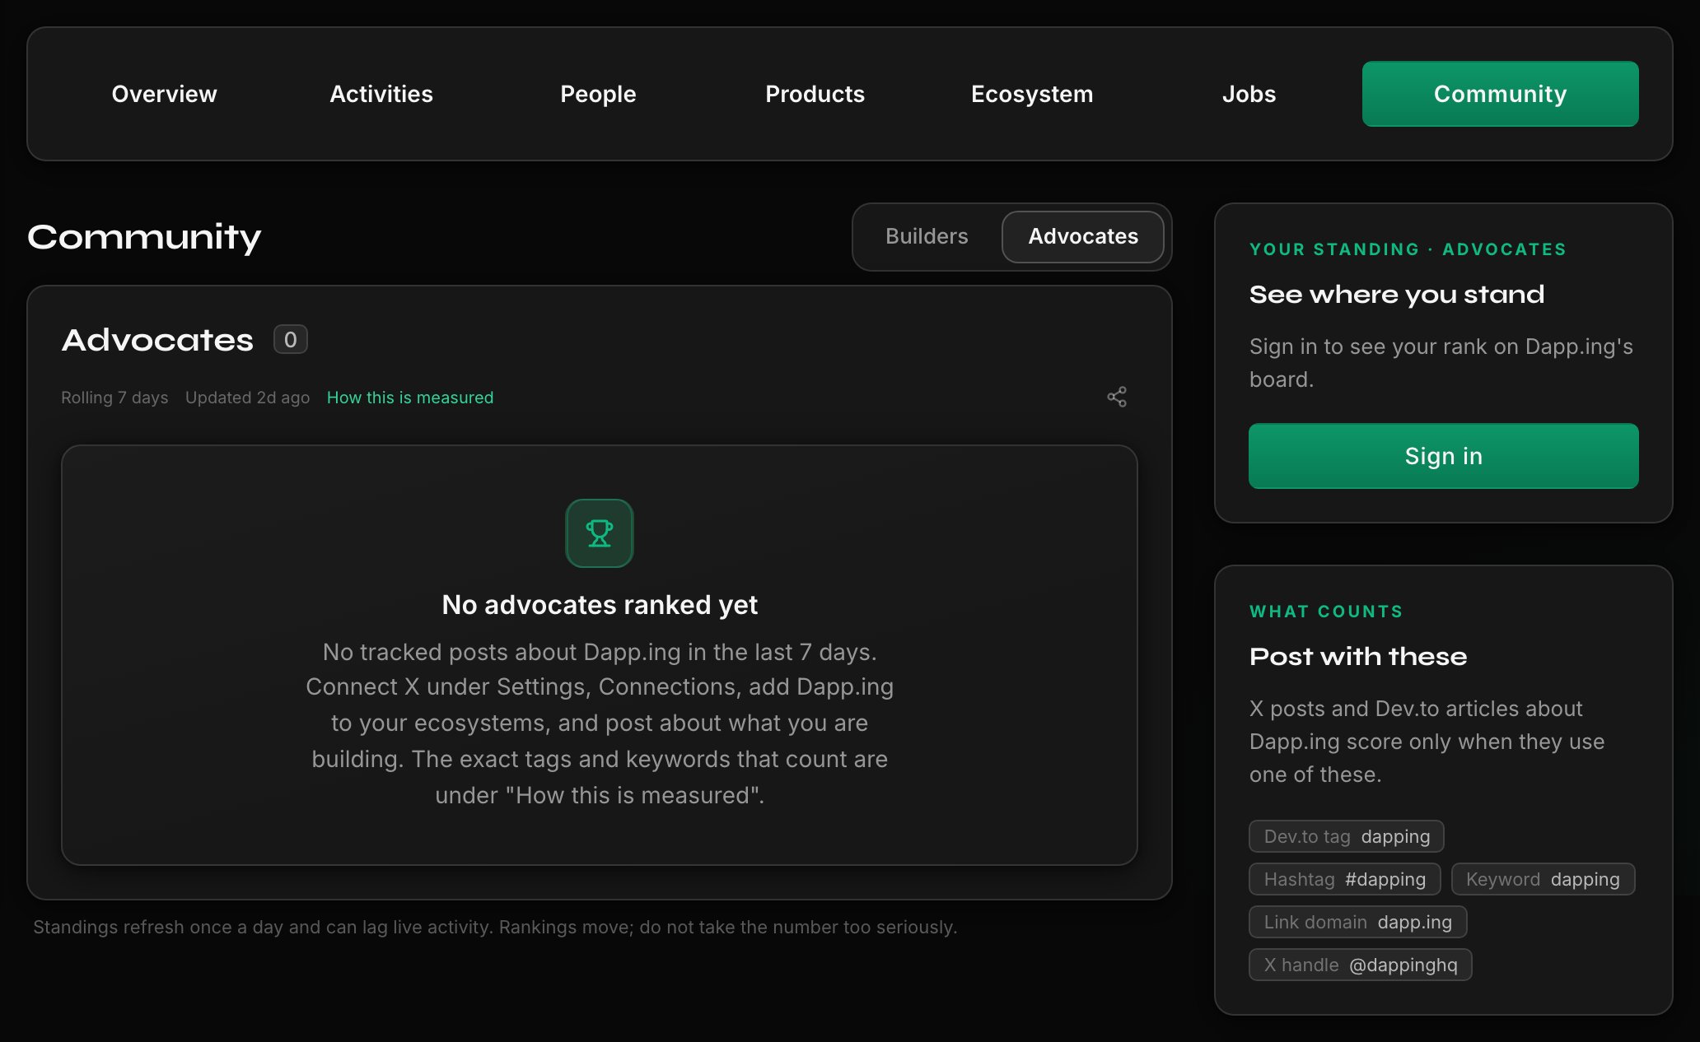
Task: Go to the People tab
Action: coord(598,94)
